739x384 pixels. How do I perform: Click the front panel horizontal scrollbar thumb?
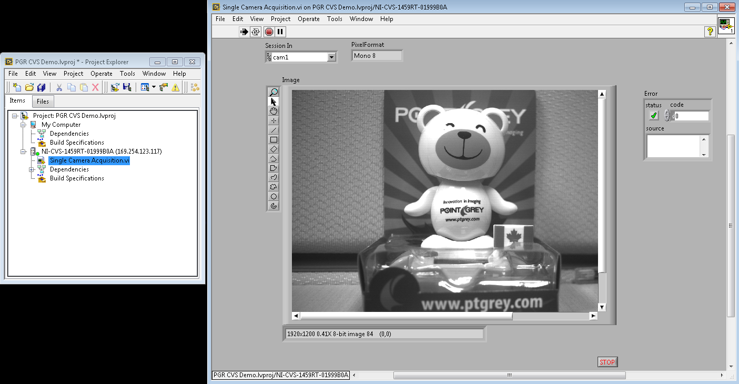pos(509,376)
